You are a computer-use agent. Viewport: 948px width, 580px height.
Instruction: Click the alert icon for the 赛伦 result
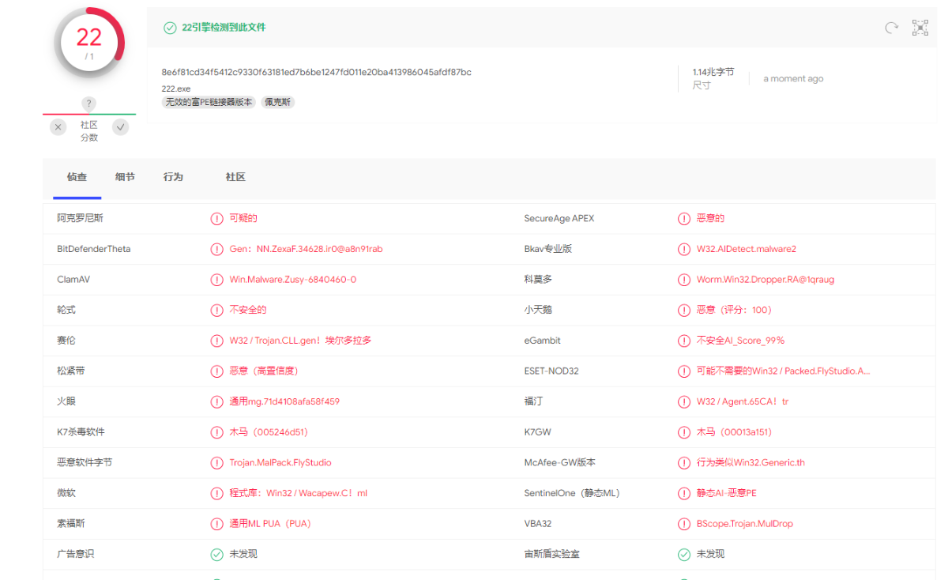pyautogui.click(x=216, y=341)
